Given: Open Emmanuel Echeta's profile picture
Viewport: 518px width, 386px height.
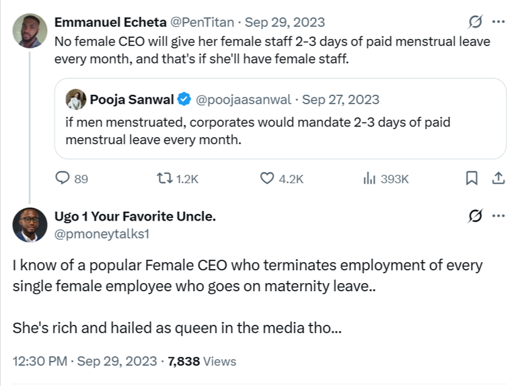Looking at the screenshot, I should click(30, 30).
